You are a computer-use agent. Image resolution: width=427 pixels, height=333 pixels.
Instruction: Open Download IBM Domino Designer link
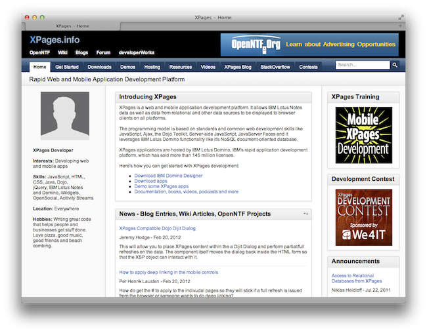pos(168,176)
